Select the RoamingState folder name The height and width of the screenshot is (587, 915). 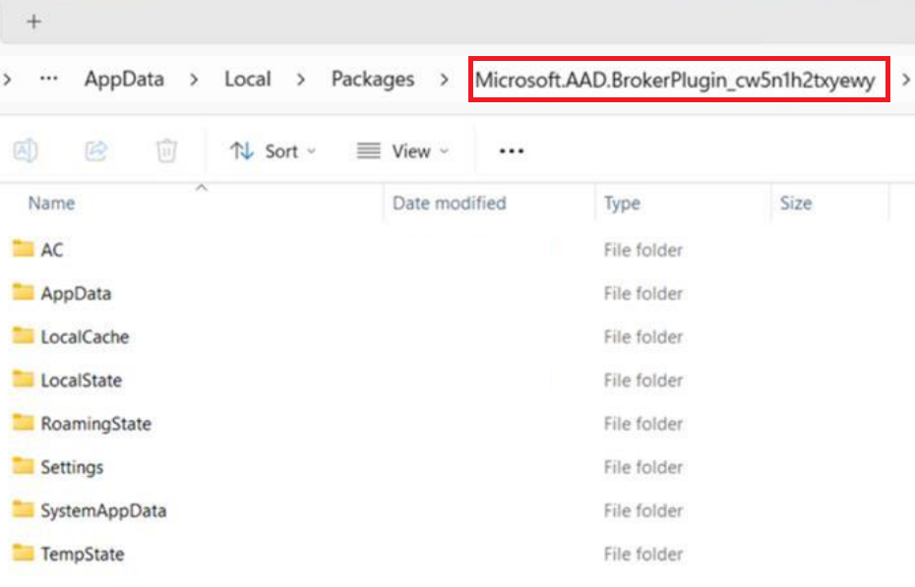click(96, 424)
